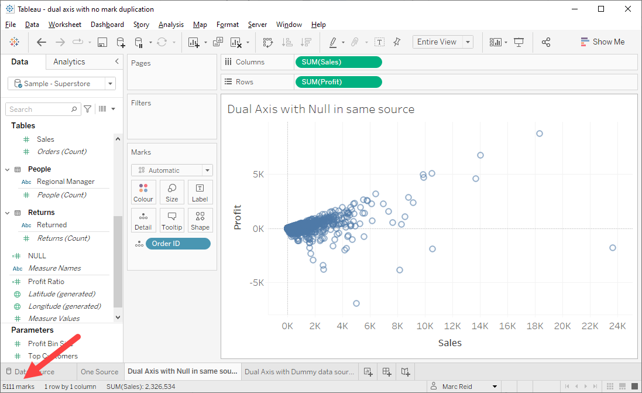
Task: Click the New dashboard tab icon
Action: click(386, 371)
